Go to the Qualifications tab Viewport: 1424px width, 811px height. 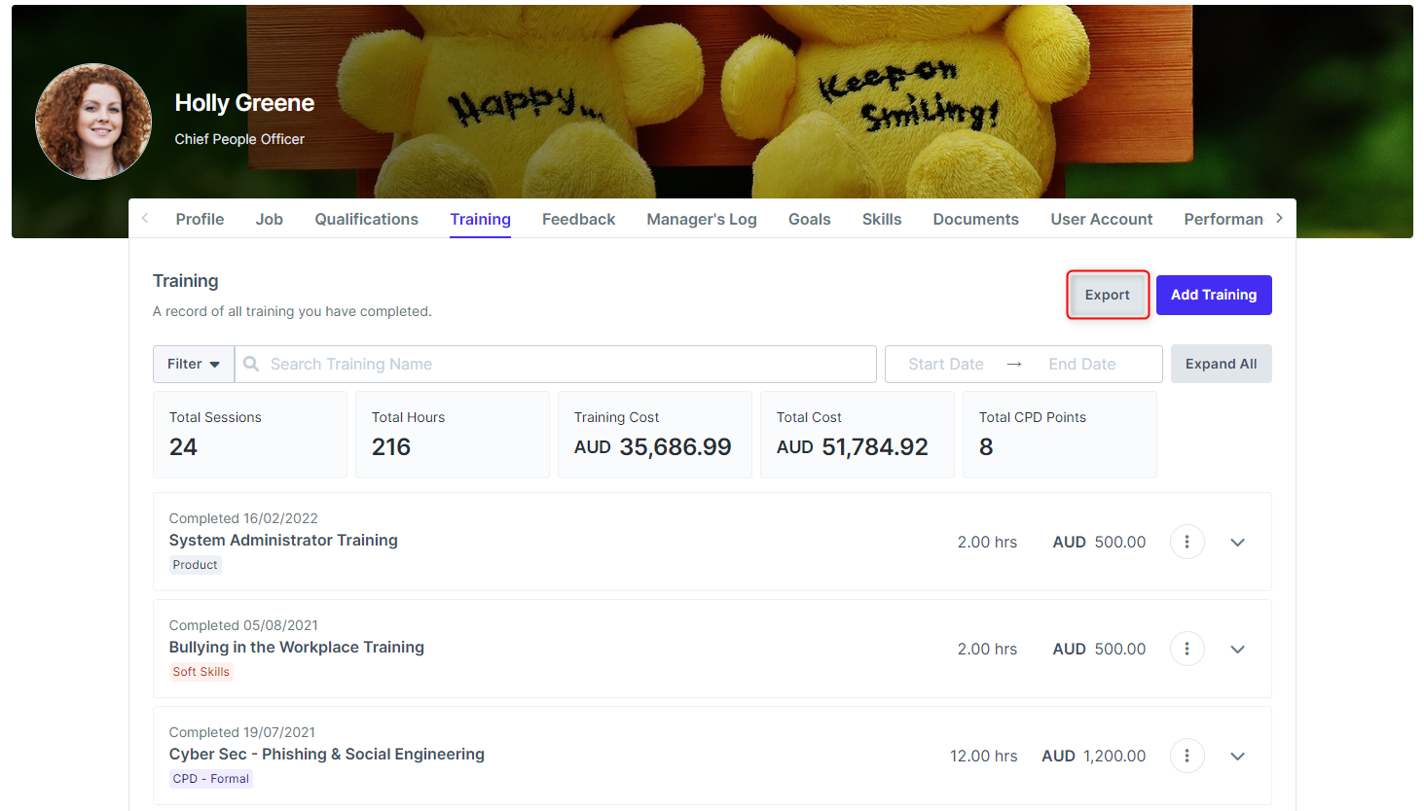click(x=366, y=220)
